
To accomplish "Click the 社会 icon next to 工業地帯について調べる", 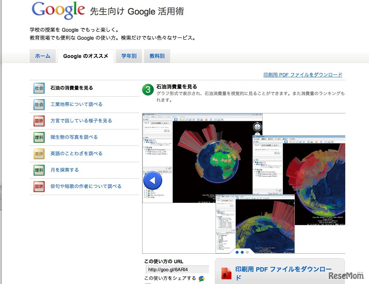I will (39, 105).
